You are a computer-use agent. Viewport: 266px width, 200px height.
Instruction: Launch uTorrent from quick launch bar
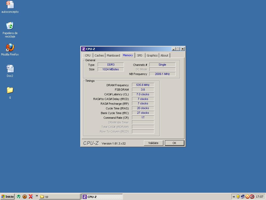coord(19,197)
